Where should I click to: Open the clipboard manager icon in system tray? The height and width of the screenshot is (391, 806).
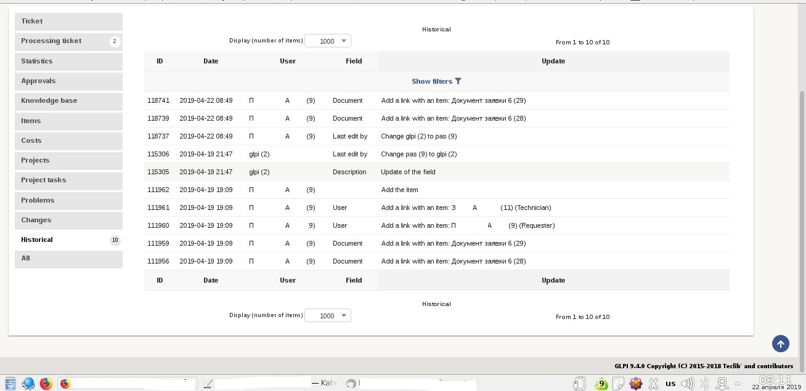coord(579,383)
